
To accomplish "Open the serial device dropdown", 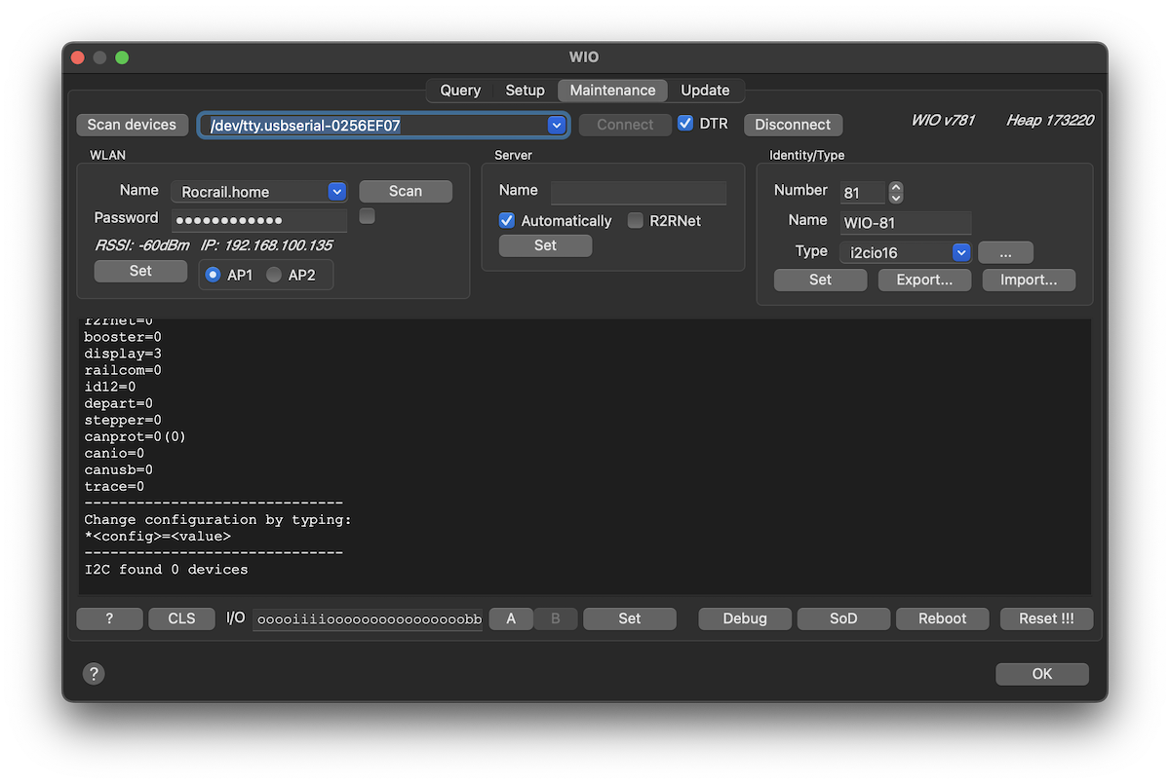I will point(557,125).
